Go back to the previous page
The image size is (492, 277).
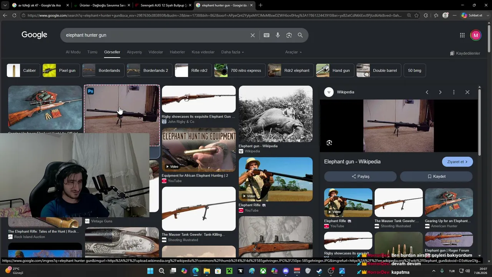click(x=5, y=15)
